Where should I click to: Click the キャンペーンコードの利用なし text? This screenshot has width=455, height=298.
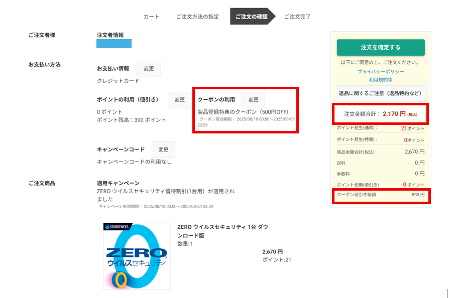[134, 162]
